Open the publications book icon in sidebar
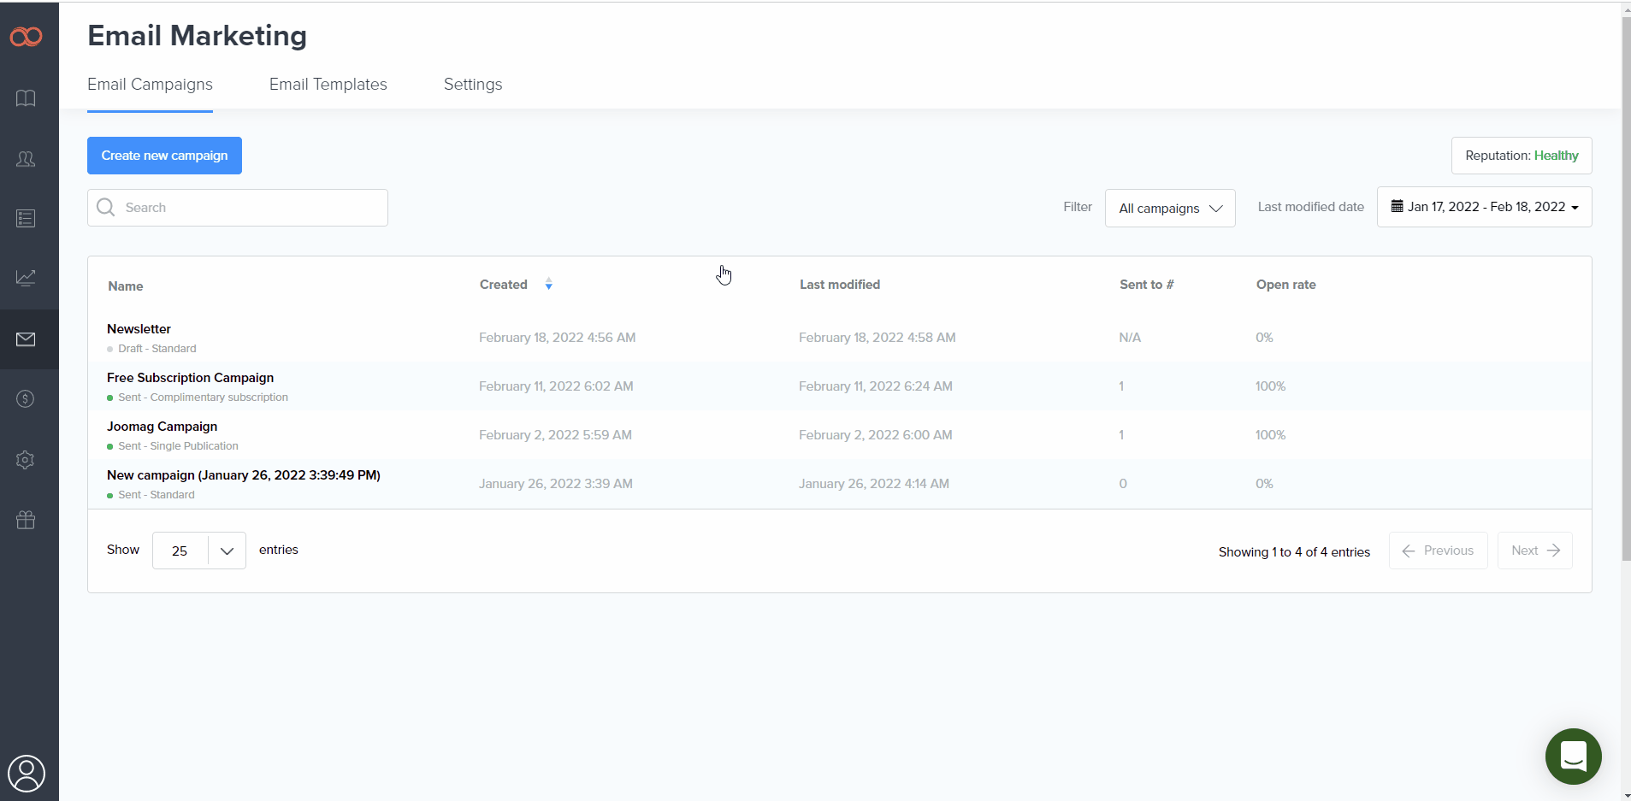Image resolution: width=1631 pixels, height=801 pixels. tap(26, 98)
